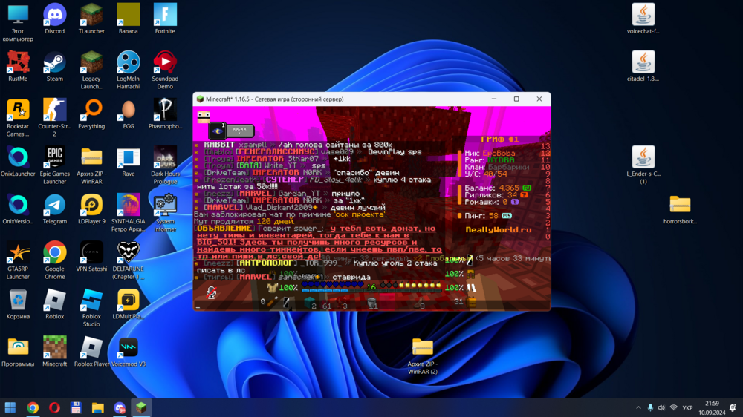Image resolution: width=743 pixels, height=417 pixels.
Task: Open File Explorer from taskbar
Action: 97,407
